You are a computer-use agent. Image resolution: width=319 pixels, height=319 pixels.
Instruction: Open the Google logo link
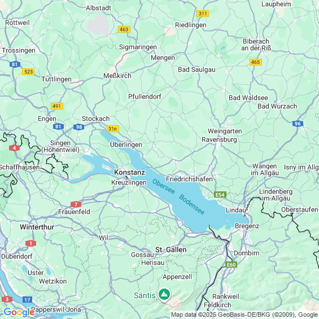(19, 312)
